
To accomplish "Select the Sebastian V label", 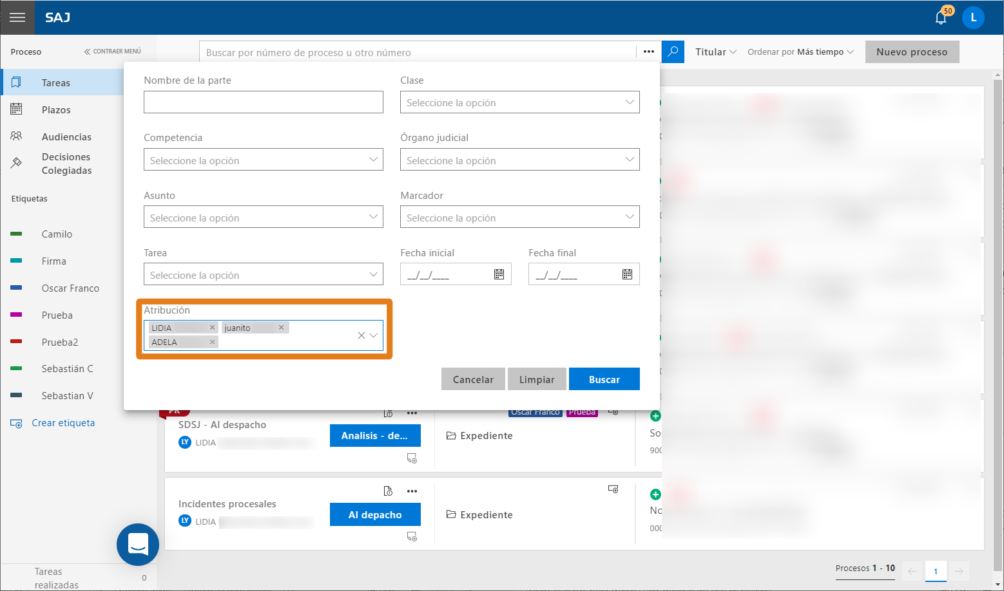I will [x=67, y=395].
